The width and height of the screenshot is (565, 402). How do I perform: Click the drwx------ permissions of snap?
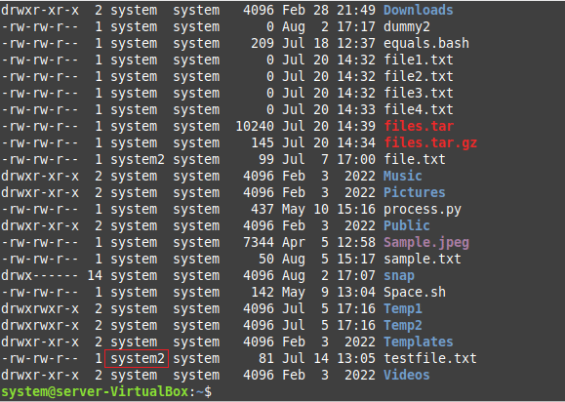[40, 275]
